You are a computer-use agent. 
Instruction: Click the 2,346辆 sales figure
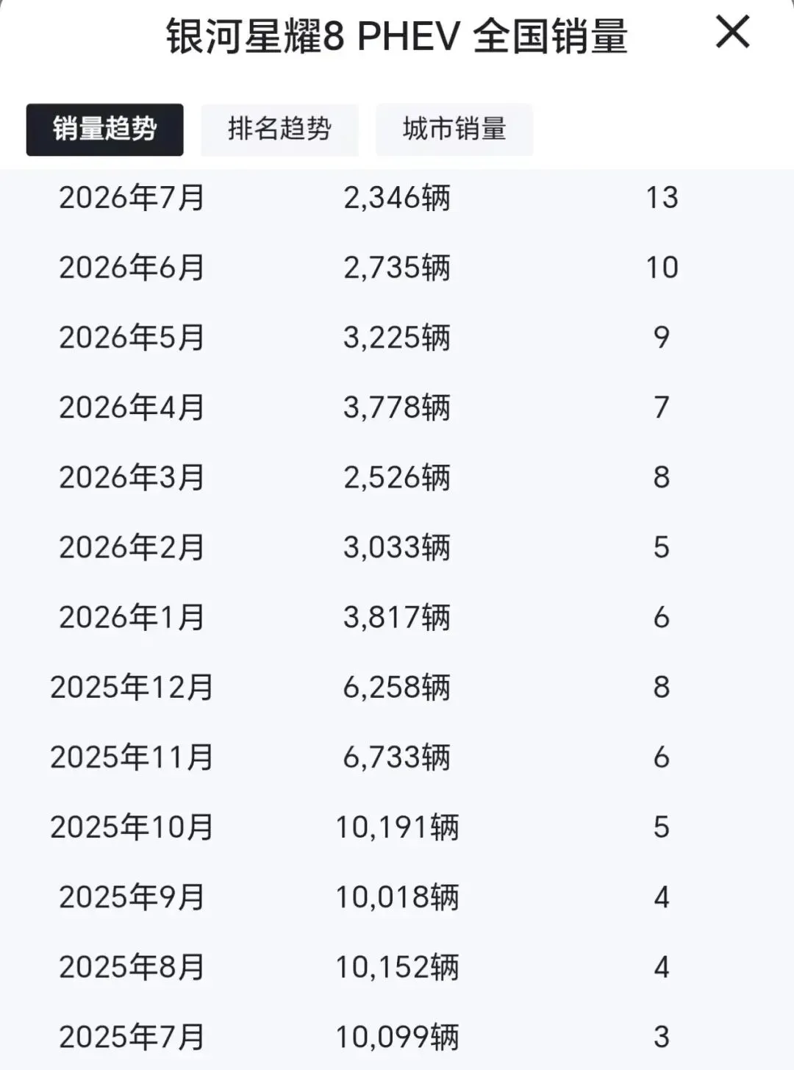[397, 197]
